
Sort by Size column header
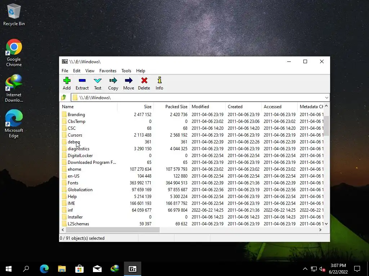135,106
